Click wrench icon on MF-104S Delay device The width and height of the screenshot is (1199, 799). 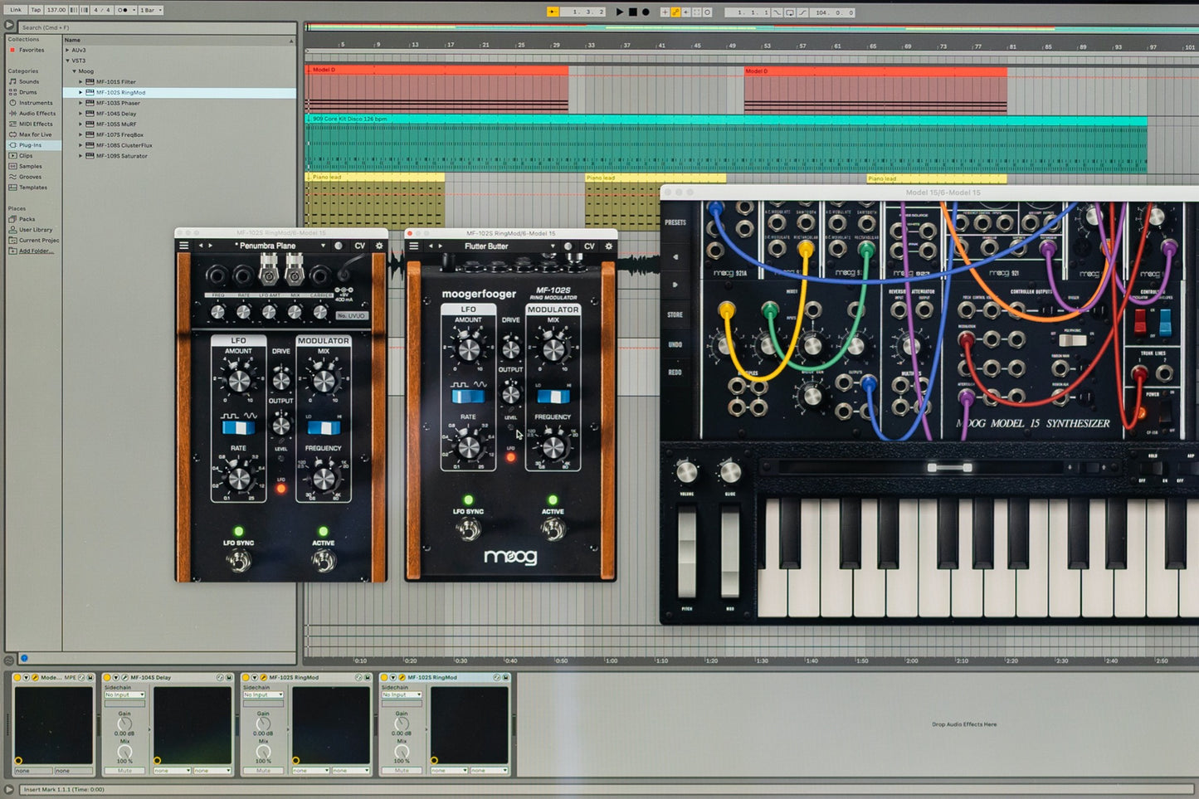[125, 678]
